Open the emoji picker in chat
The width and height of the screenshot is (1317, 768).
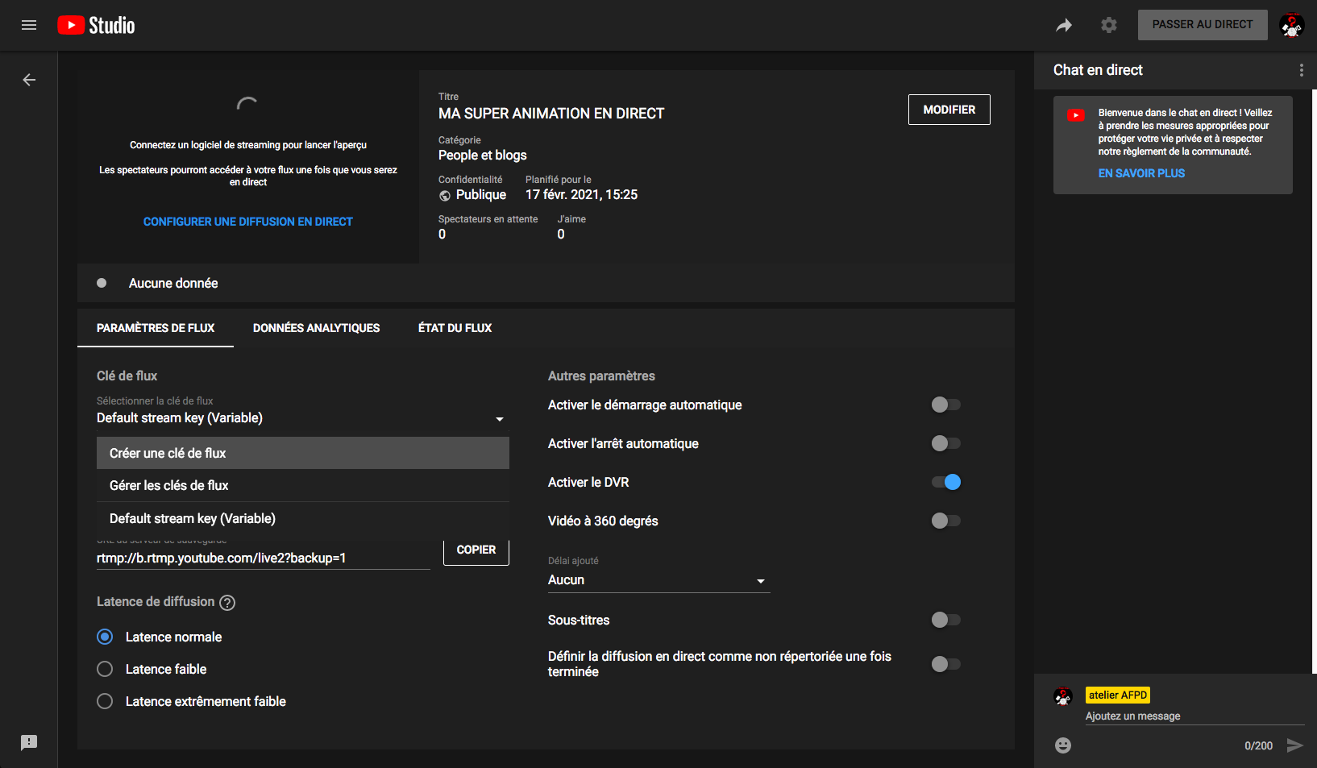(1063, 745)
